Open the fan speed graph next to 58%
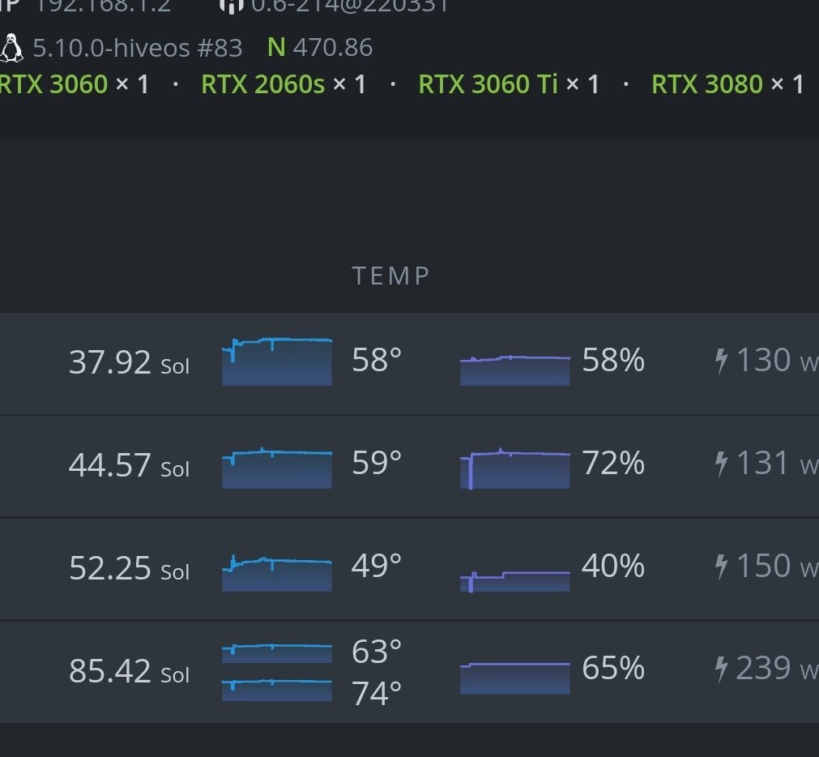The image size is (819, 757). 515,370
